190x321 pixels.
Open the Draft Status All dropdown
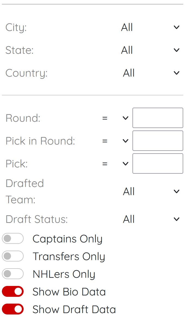(151, 219)
